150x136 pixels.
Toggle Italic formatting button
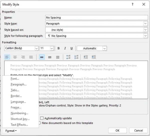pyautogui.click(x=65, y=48)
